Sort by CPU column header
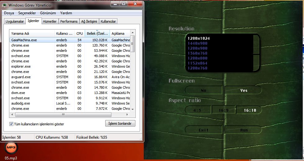The height and width of the screenshot is (161, 304). click(79, 34)
